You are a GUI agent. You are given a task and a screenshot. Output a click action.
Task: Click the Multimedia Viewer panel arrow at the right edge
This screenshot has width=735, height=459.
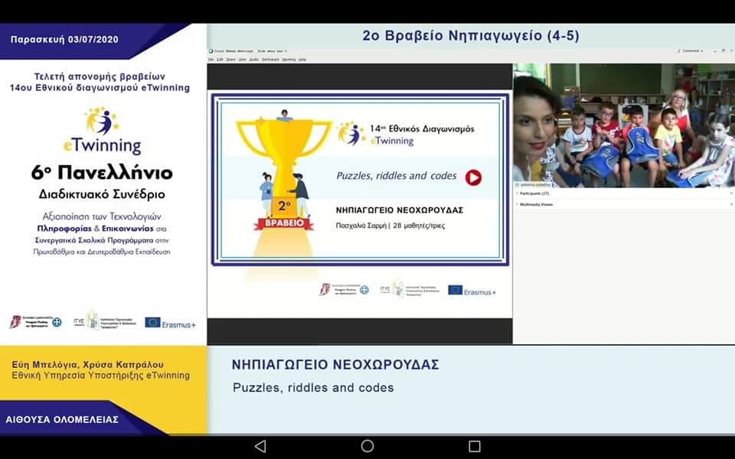731,205
